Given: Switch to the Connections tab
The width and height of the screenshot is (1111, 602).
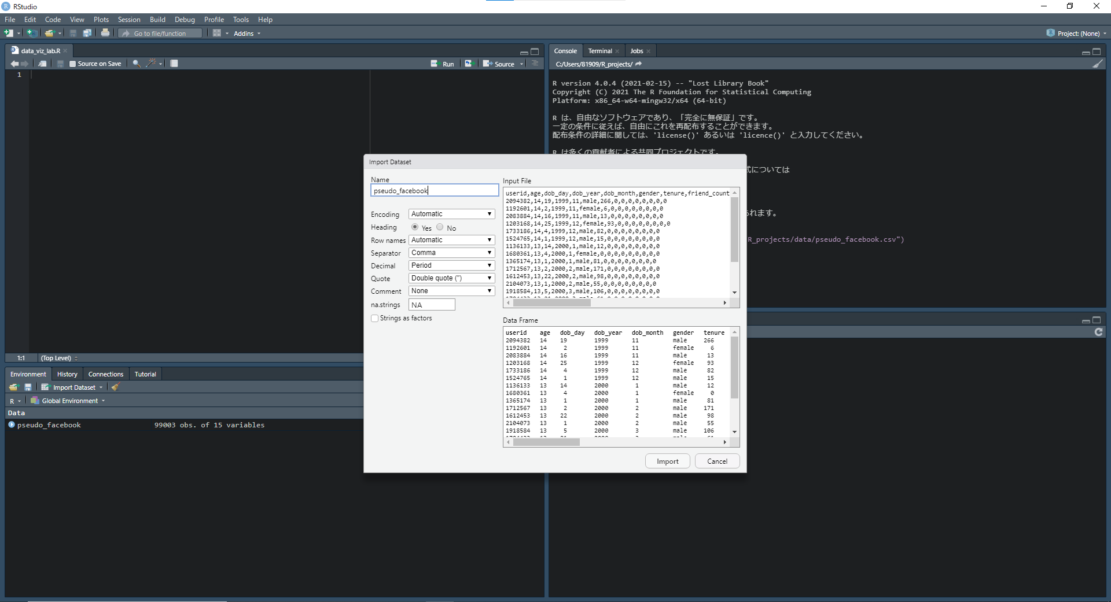Looking at the screenshot, I should coord(106,374).
